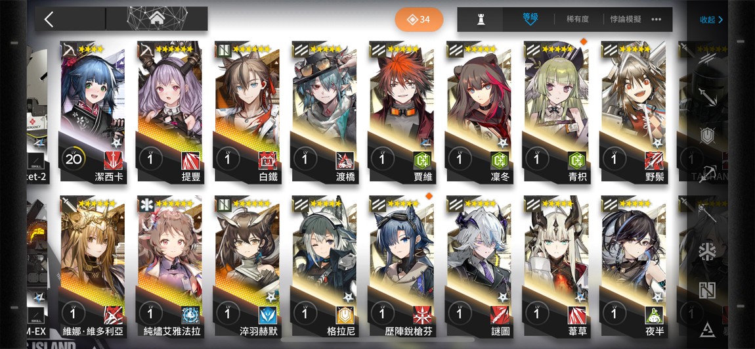Tap the orange 34 counter button

tap(419, 19)
